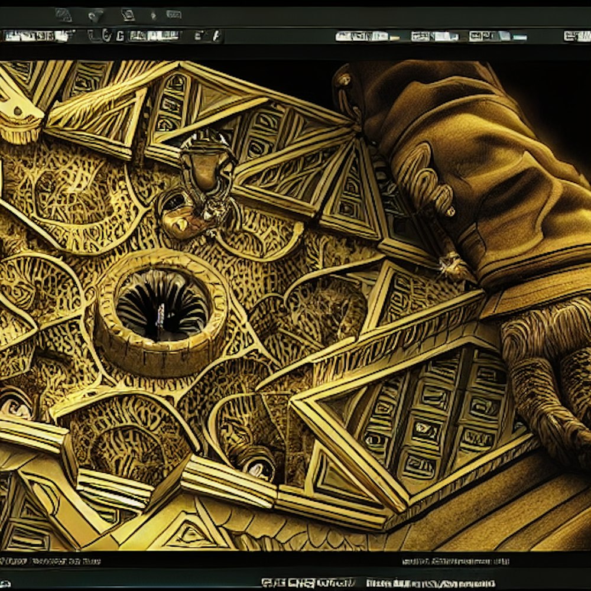Viewport: 591px width, 591px height.
Task: Select the U-shaped tool icon in the second row
Action: click(x=95, y=36)
